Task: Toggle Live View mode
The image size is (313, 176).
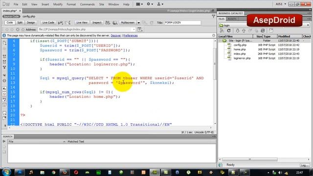Action: pyautogui.click(x=82, y=22)
